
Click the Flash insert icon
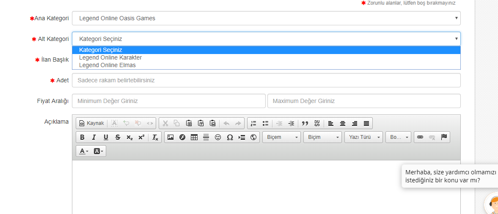(182, 137)
